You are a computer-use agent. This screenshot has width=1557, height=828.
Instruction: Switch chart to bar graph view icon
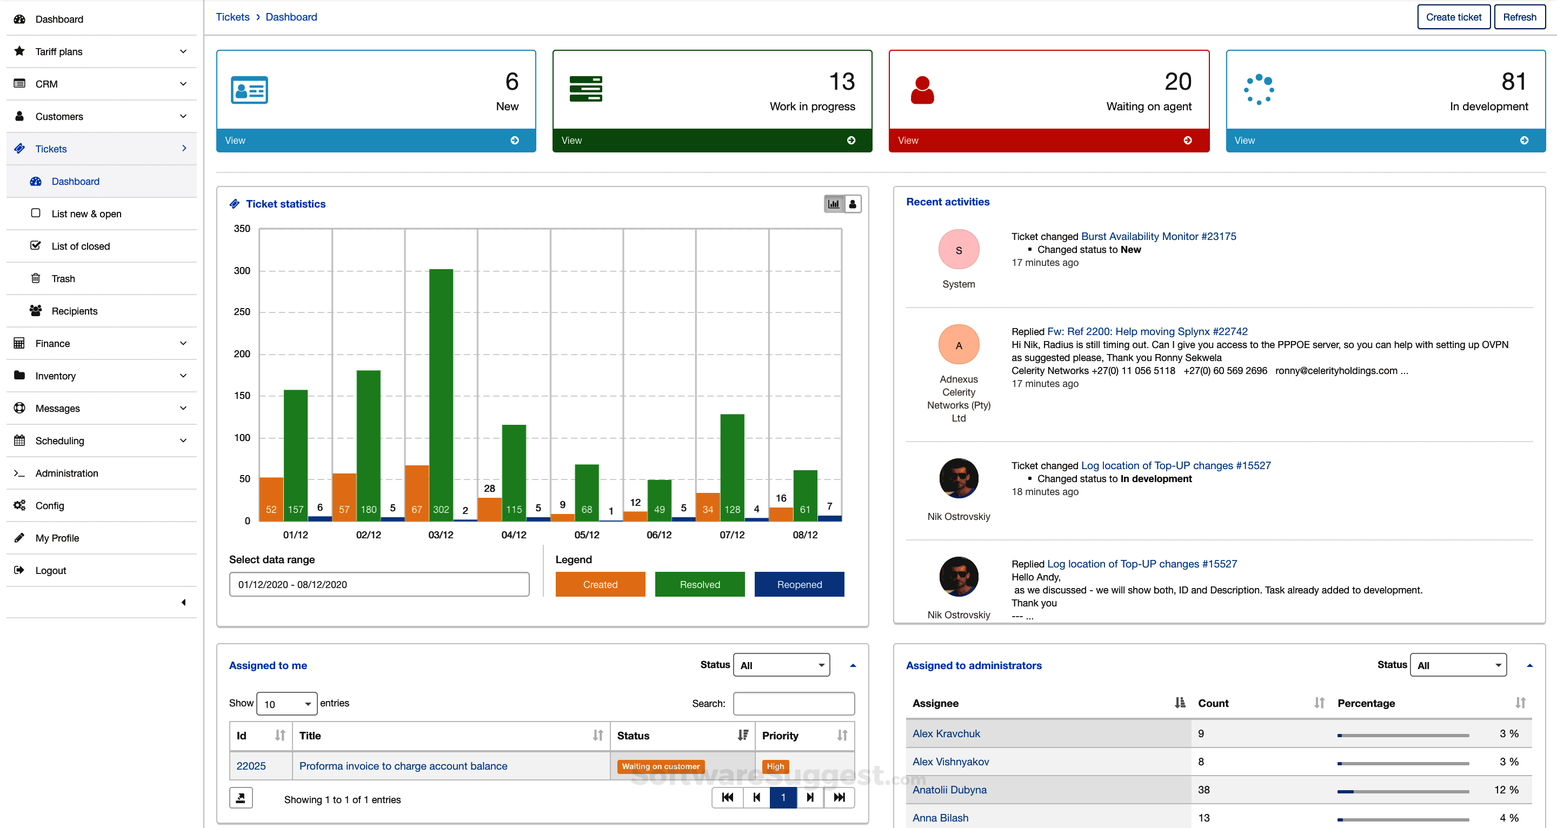coord(834,204)
